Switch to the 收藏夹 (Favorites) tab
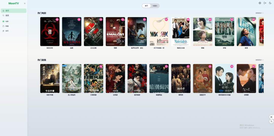The height and width of the screenshot is (136, 274). pyautogui.click(x=155, y=6)
